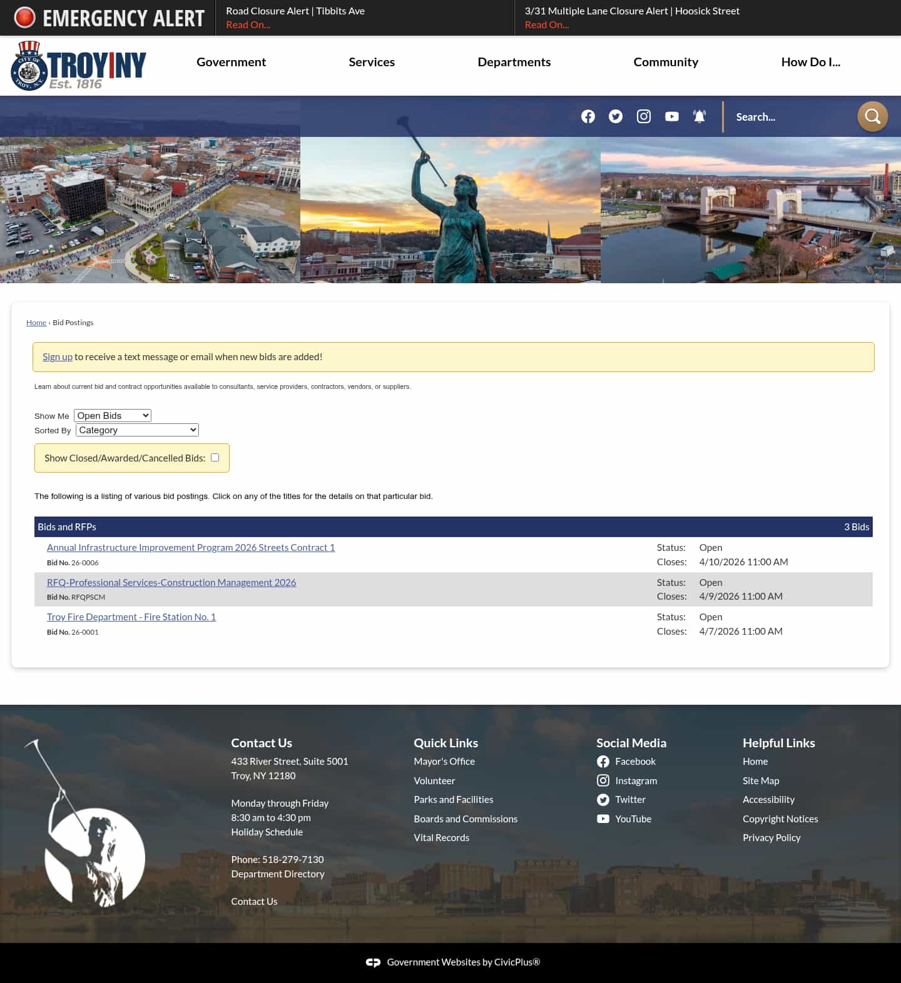
Task: Click the footer Twitter icon under Social Media
Action: [603, 800]
